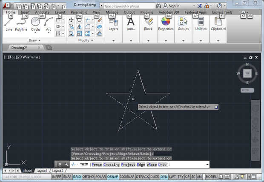264x182 pixels.
Task: Click the keyword search input field
Action: coord(127,6)
